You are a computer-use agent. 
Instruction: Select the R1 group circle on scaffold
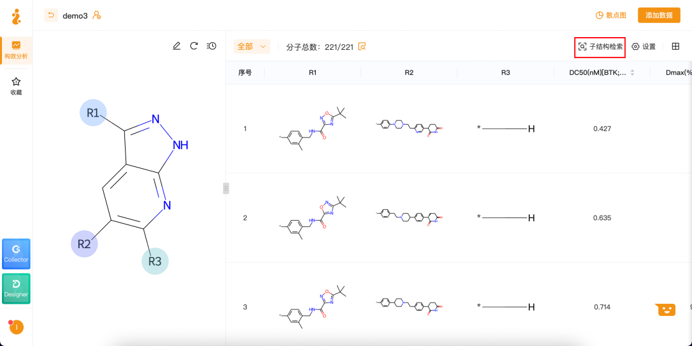pyautogui.click(x=93, y=113)
